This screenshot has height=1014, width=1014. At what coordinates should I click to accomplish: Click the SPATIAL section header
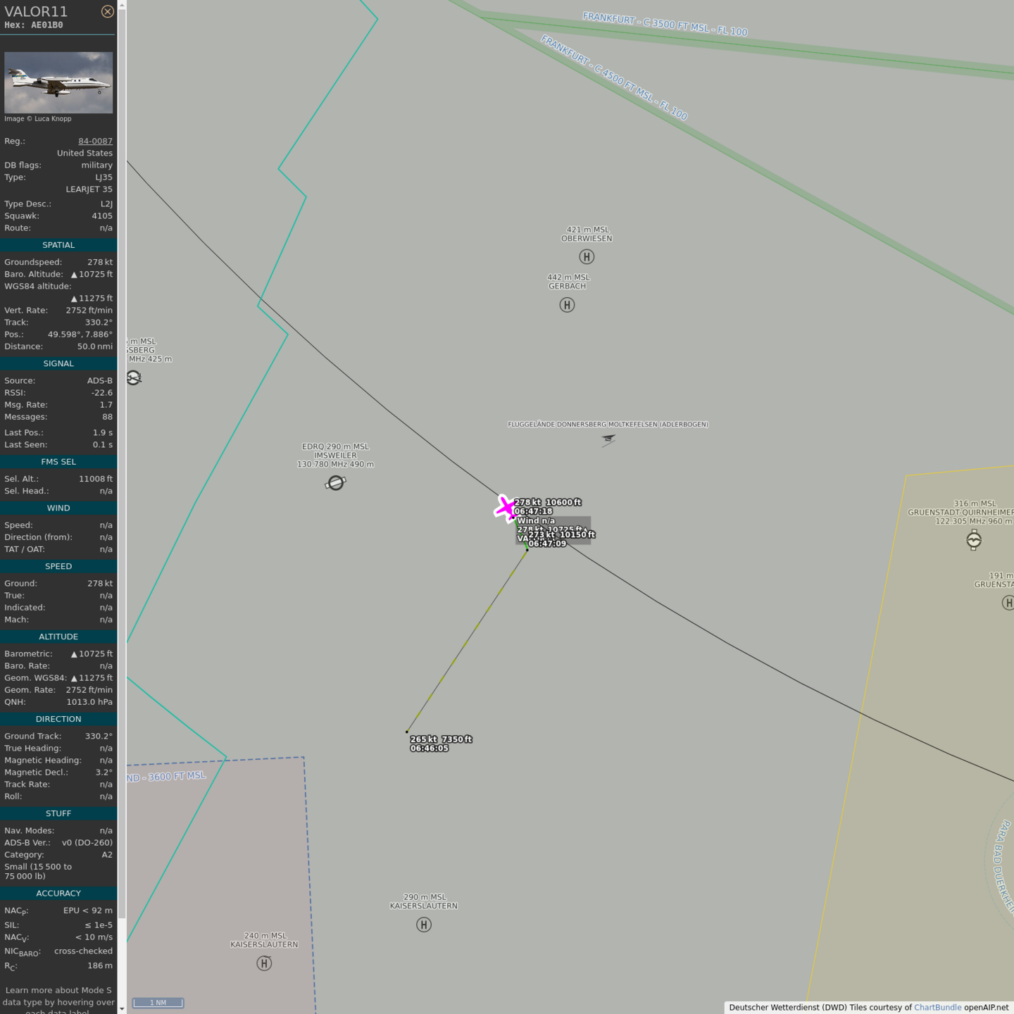point(58,245)
